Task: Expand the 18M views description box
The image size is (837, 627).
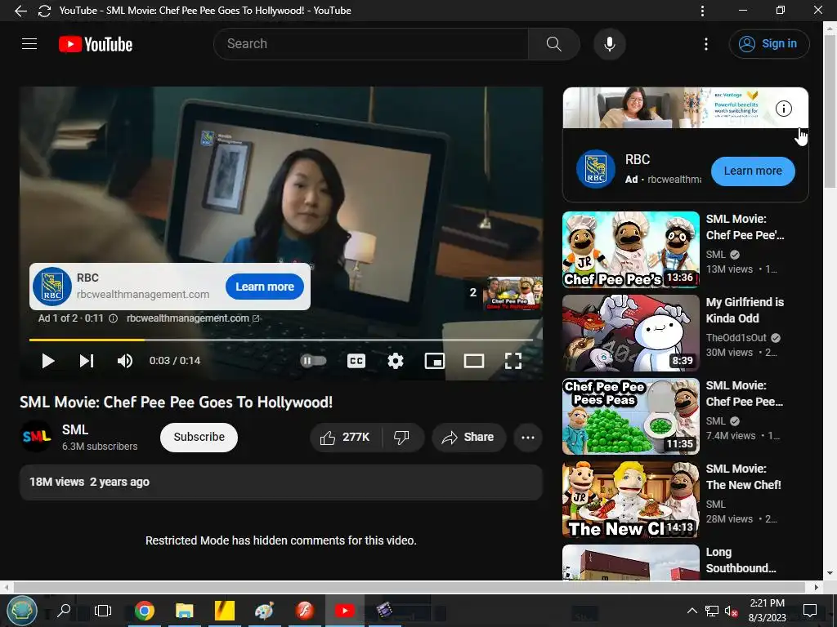Action: tap(281, 482)
